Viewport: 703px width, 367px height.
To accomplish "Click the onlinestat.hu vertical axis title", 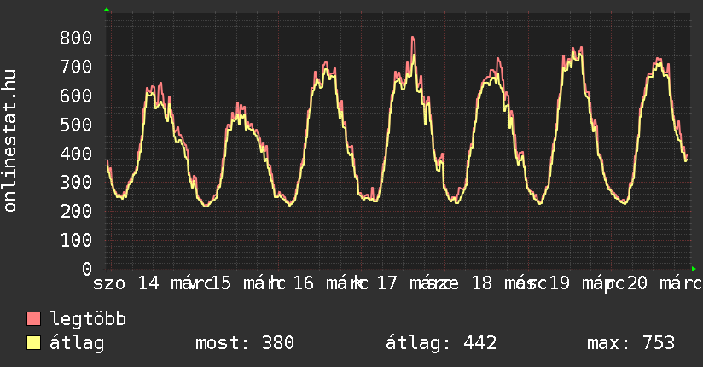I will (10, 141).
